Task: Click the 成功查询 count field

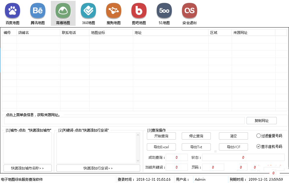Action: pyautogui.click(x=176, y=158)
